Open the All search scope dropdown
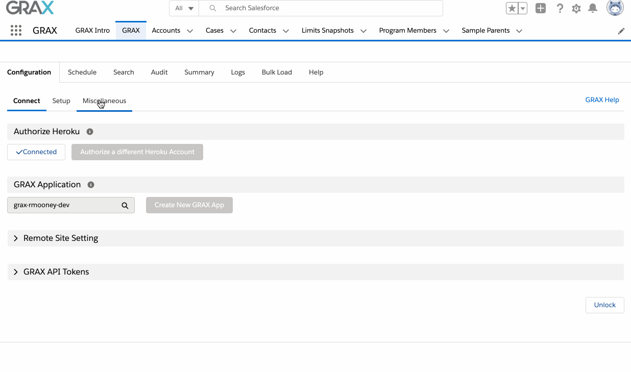 tap(184, 8)
